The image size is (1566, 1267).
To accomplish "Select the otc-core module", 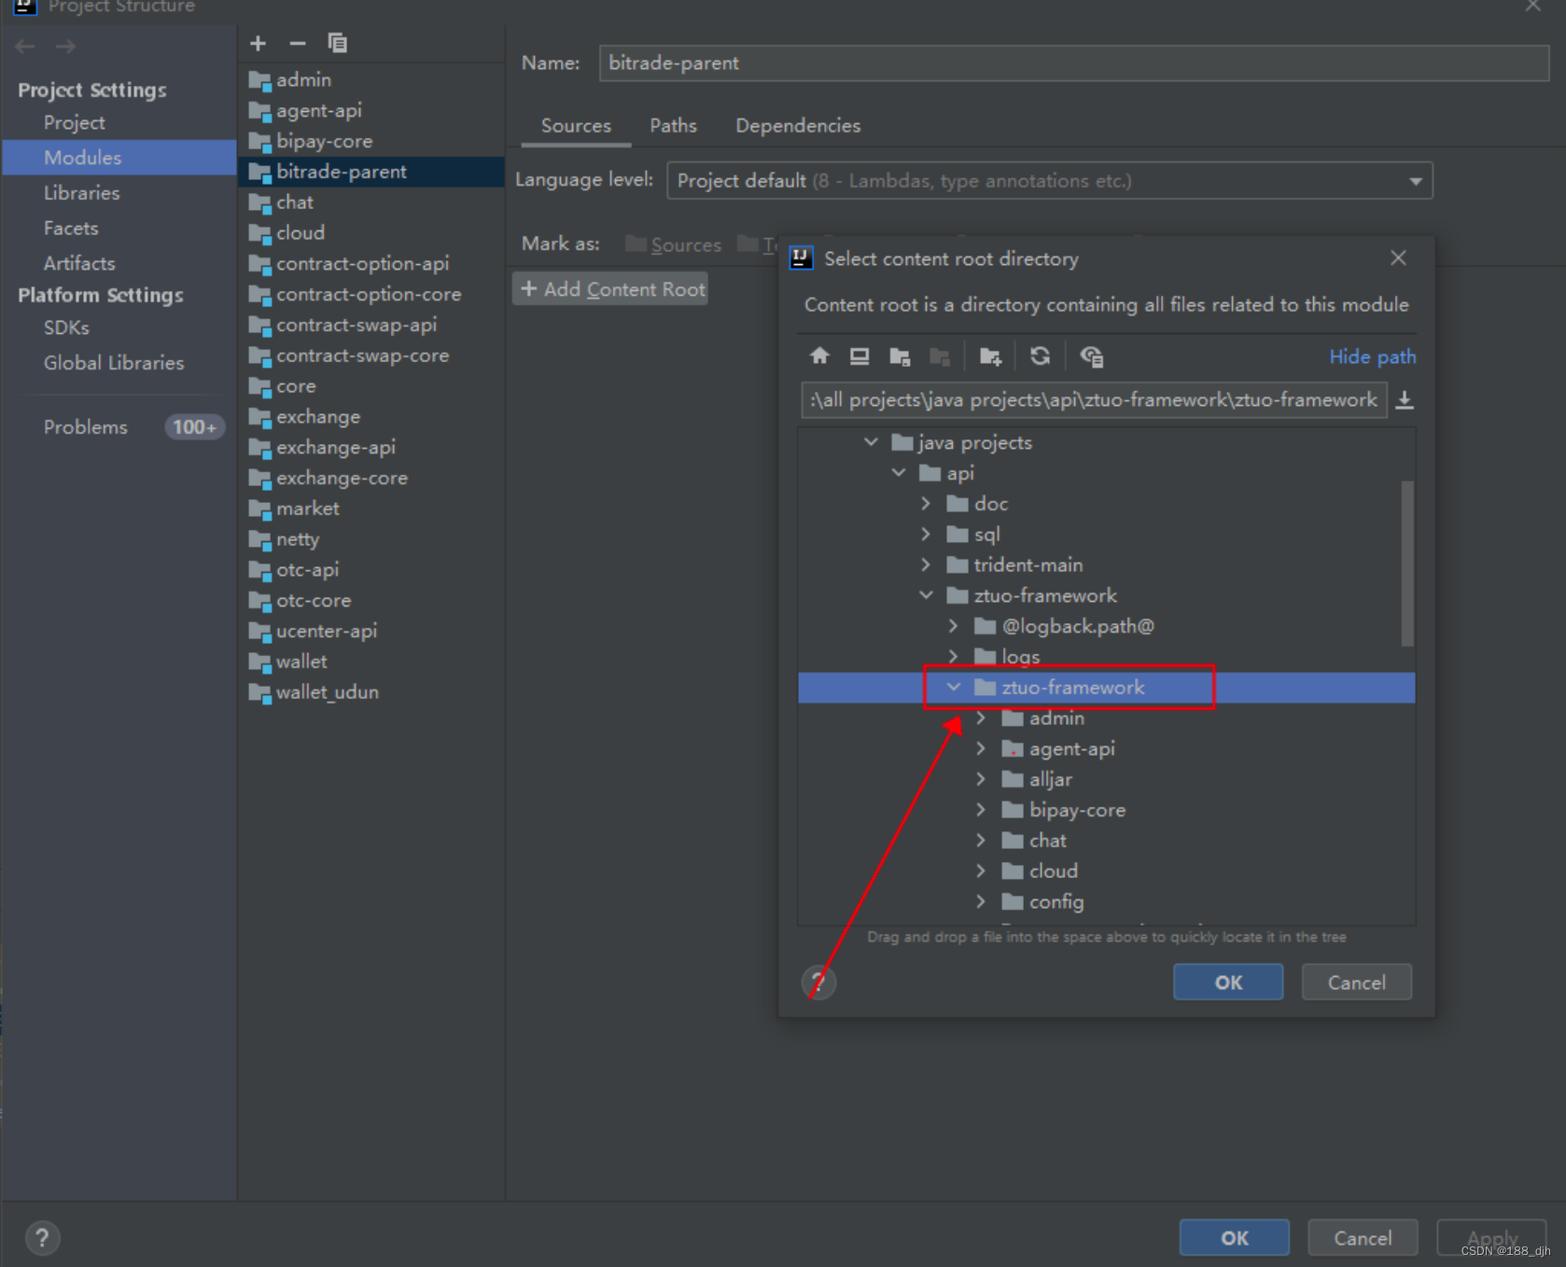I will (314, 601).
